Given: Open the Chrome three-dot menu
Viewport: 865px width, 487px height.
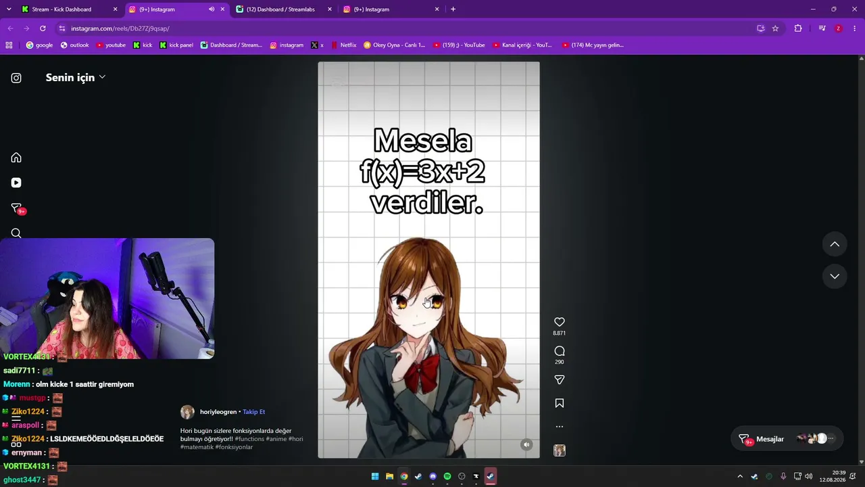Looking at the screenshot, I should [856, 28].
